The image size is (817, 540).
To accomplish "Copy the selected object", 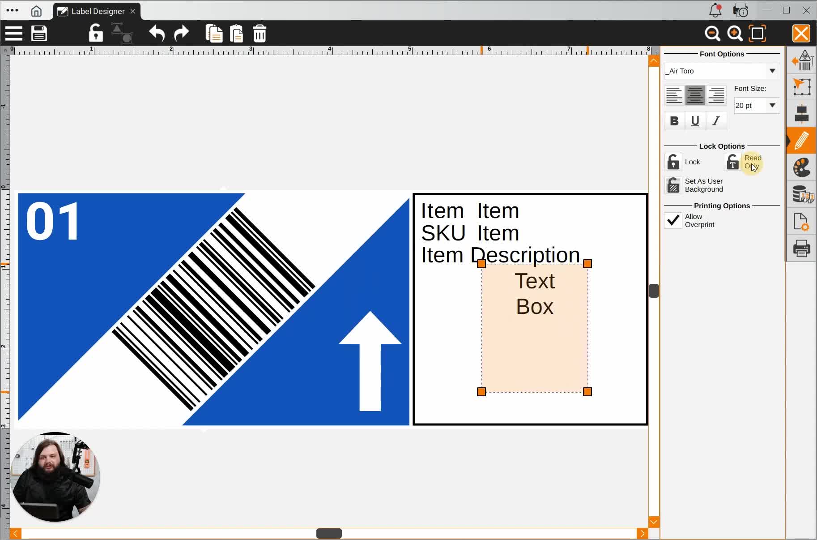I will [x=214, y=34].
